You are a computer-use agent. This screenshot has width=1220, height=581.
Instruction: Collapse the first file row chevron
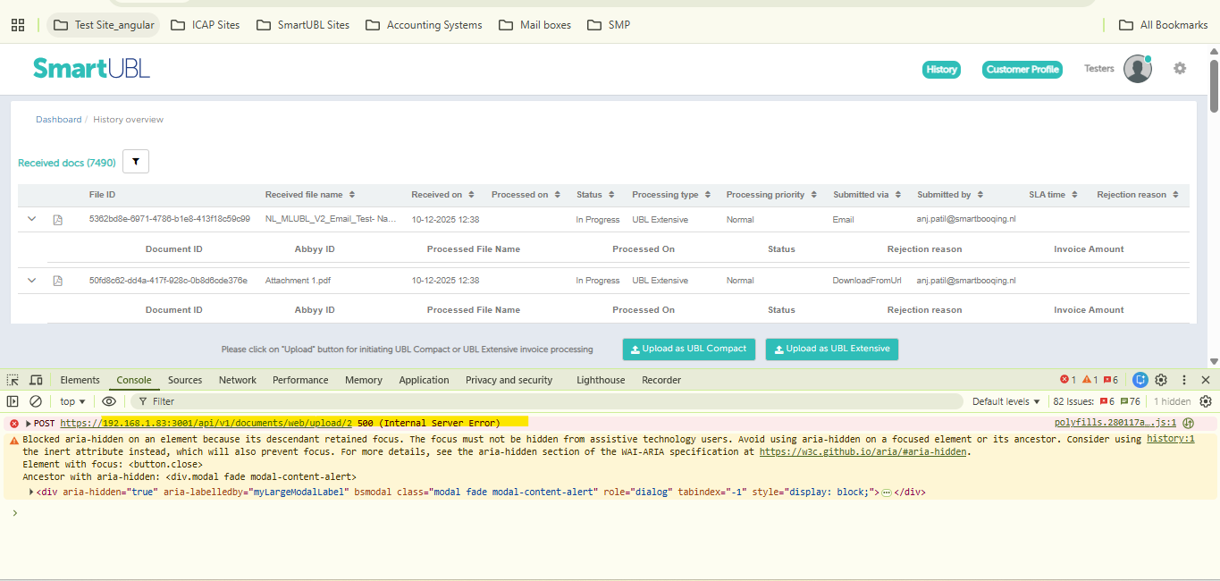pos(32,219)
